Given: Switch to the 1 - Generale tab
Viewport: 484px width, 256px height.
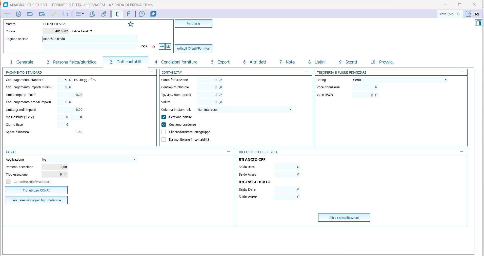Looking at the screenshot, I should [x=22, y=62].
